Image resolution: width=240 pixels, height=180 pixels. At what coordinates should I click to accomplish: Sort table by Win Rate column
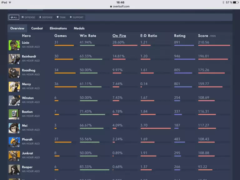coord(88,36)
